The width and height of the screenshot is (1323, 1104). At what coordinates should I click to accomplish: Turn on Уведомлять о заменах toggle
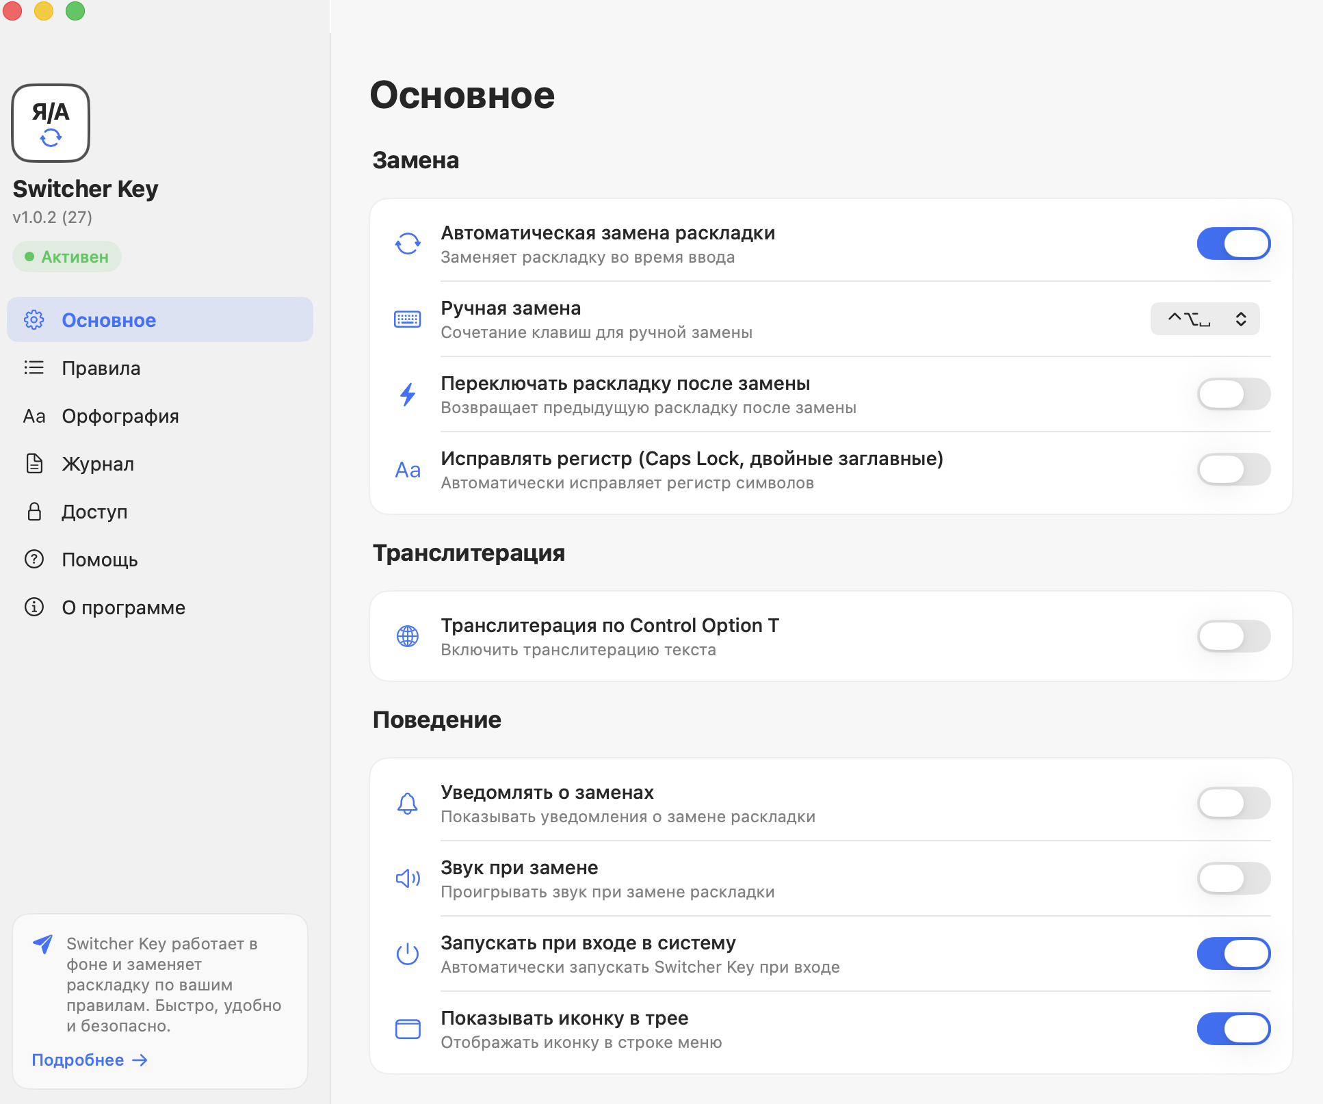click(x=1233, y=803)
